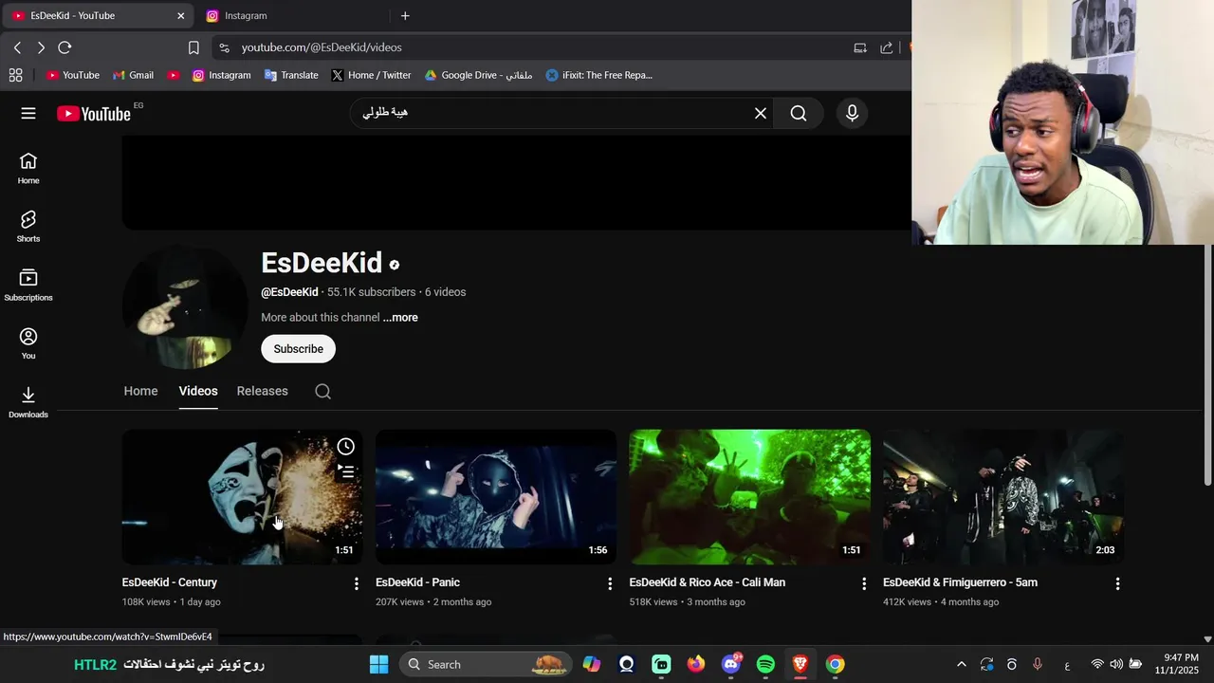
Task: Open more options for Century video
Action: (x=357, y=584)
